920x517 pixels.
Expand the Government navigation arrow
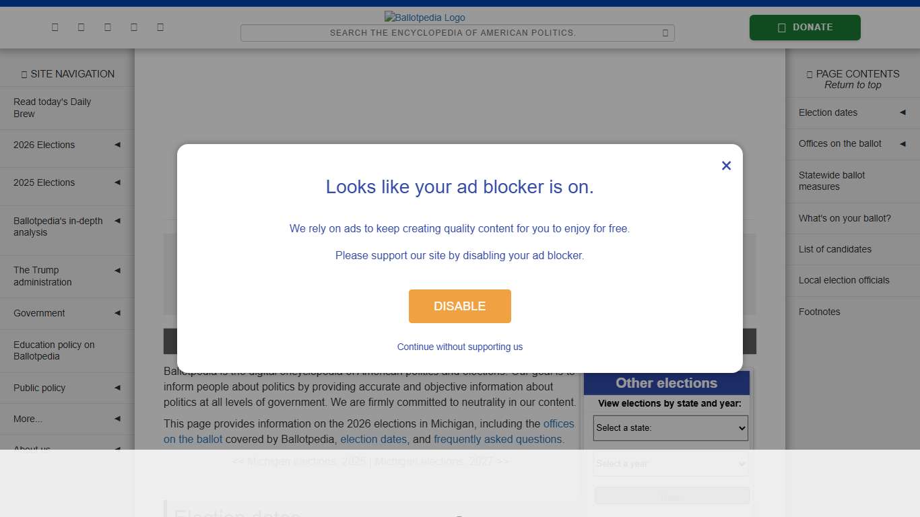coord(117,313)
